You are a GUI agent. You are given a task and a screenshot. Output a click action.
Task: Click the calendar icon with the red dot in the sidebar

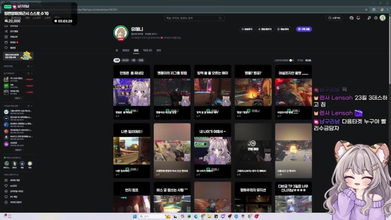(6, 43)
